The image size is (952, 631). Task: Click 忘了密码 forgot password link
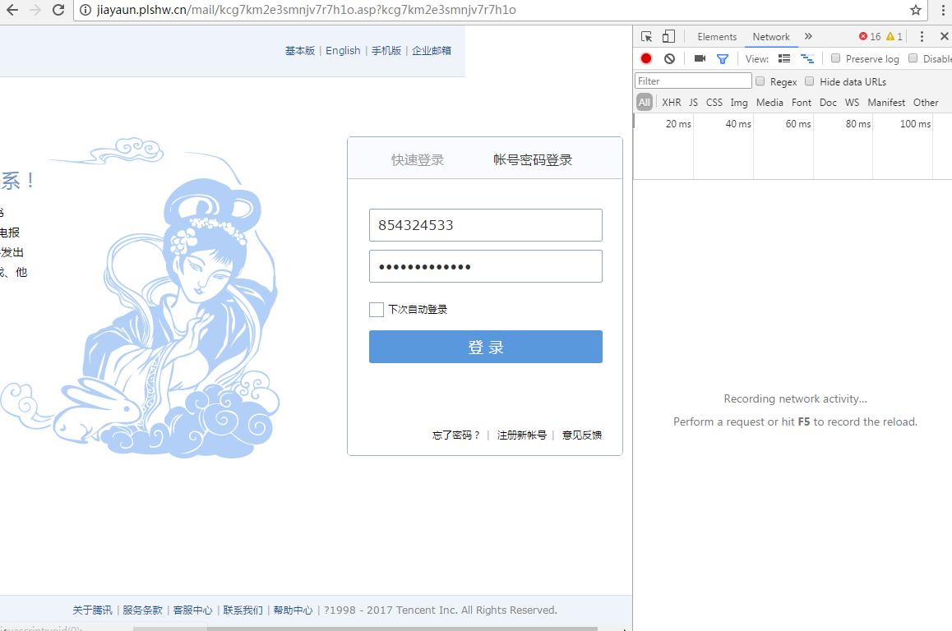456,435
